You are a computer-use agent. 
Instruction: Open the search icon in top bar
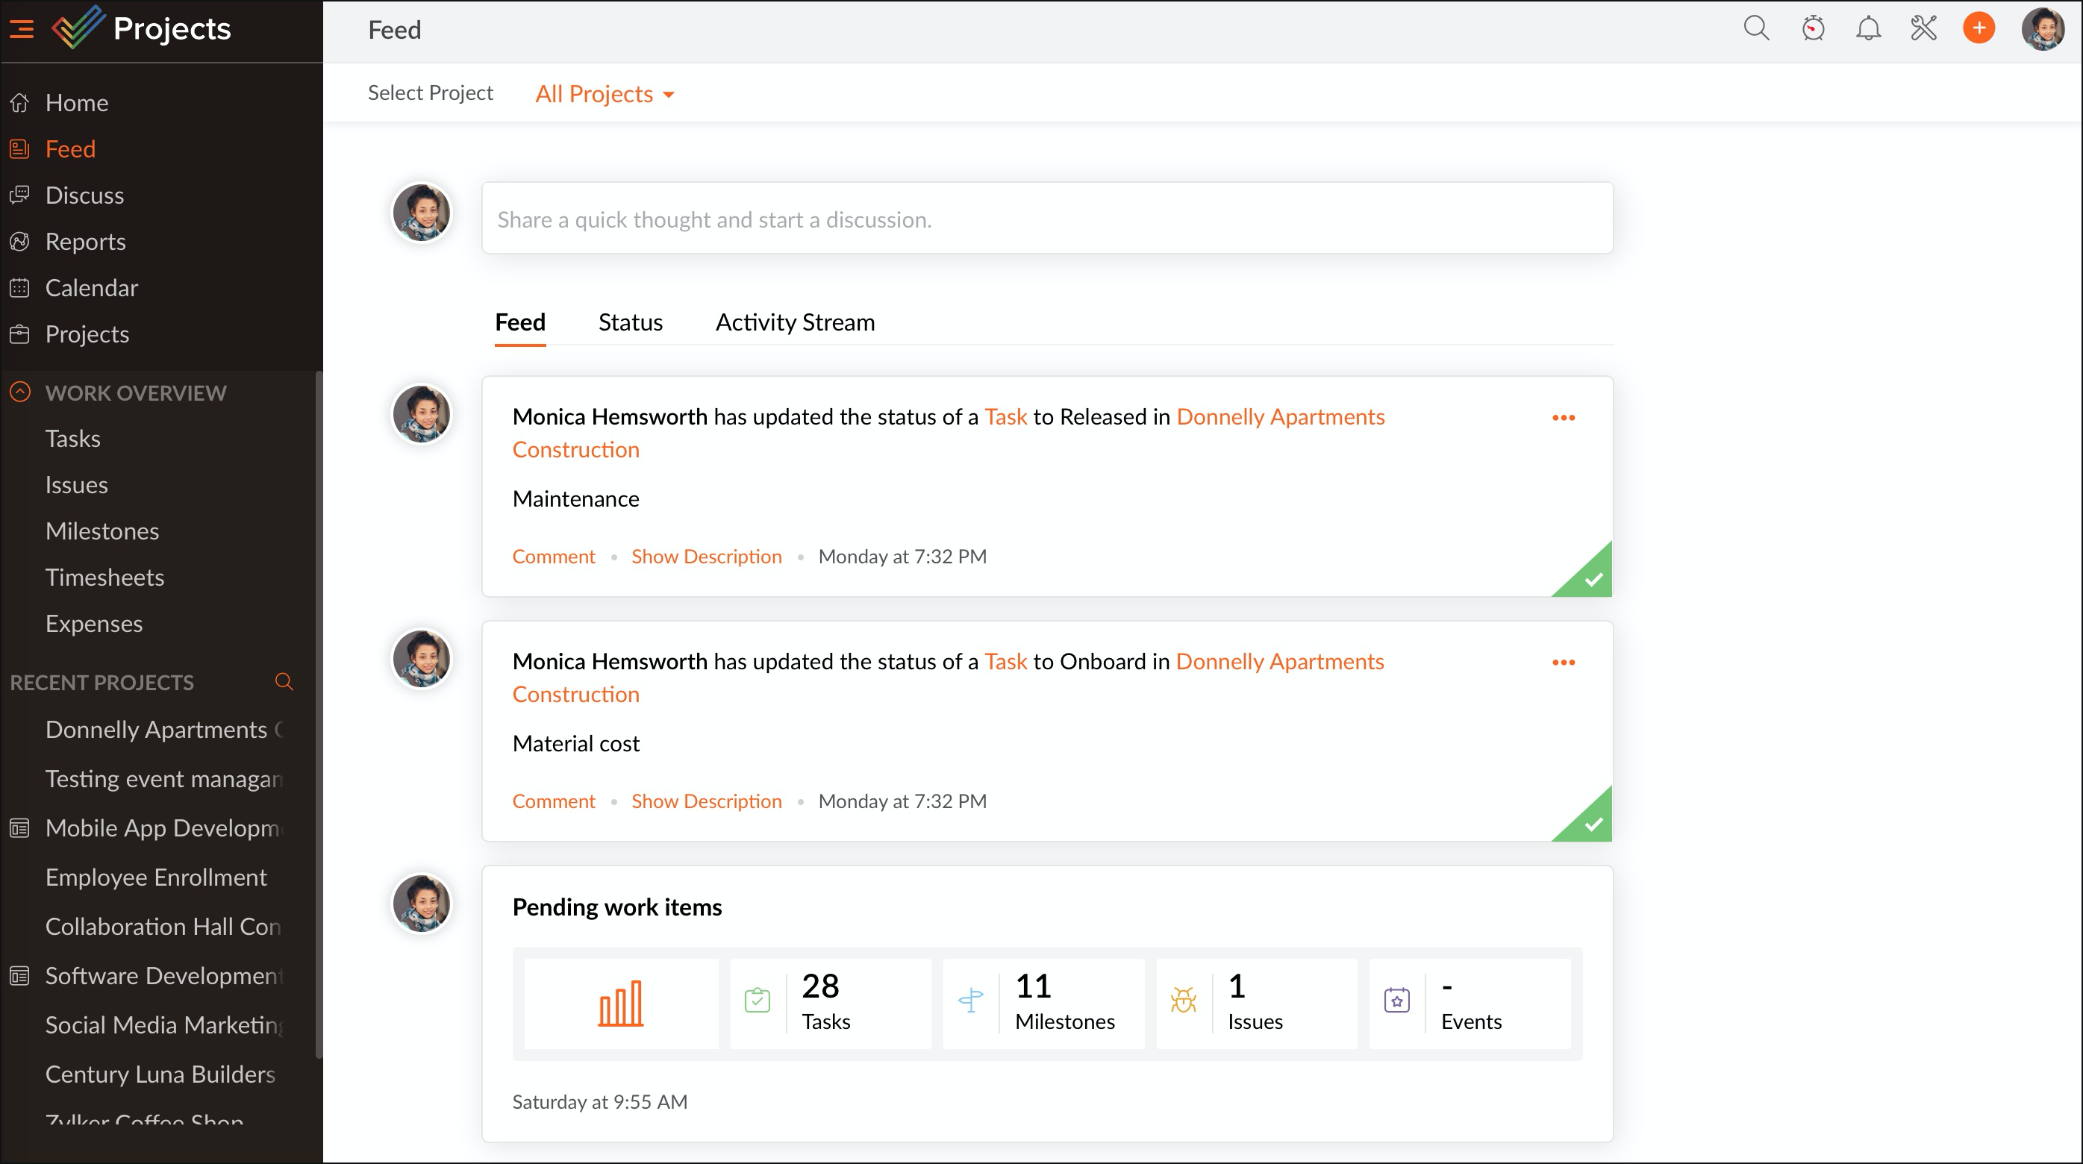[1755, 29]
